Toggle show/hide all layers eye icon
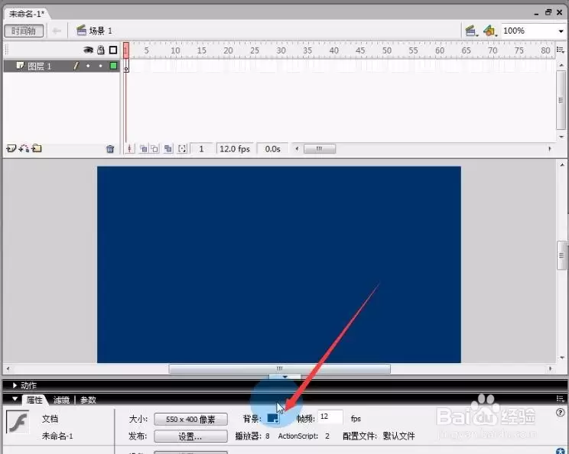Image resolution: width=569 pixels, height=454 pixels. [x=88, y=50]
